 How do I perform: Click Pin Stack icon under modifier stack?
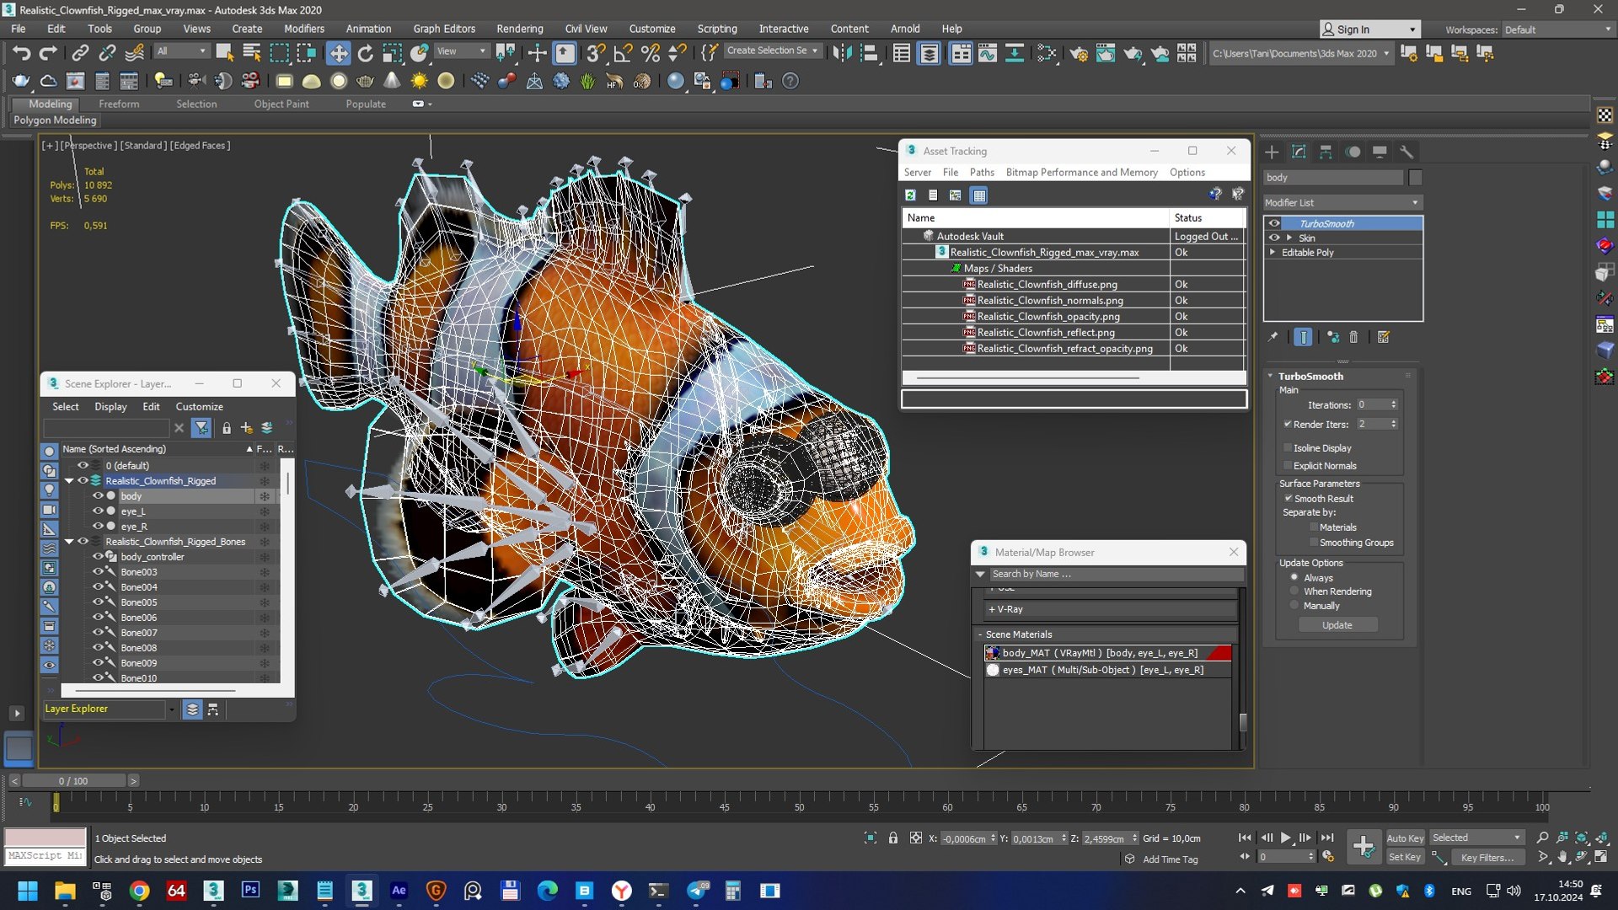tap(1272, 337)
